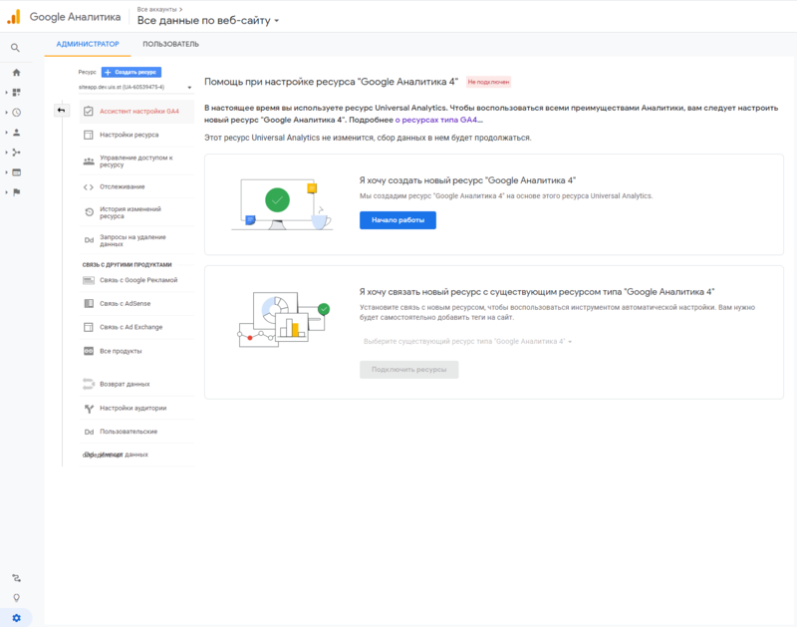Click the Настройки ресурса icon
This screenshot has width=797, height=627.
89,135
